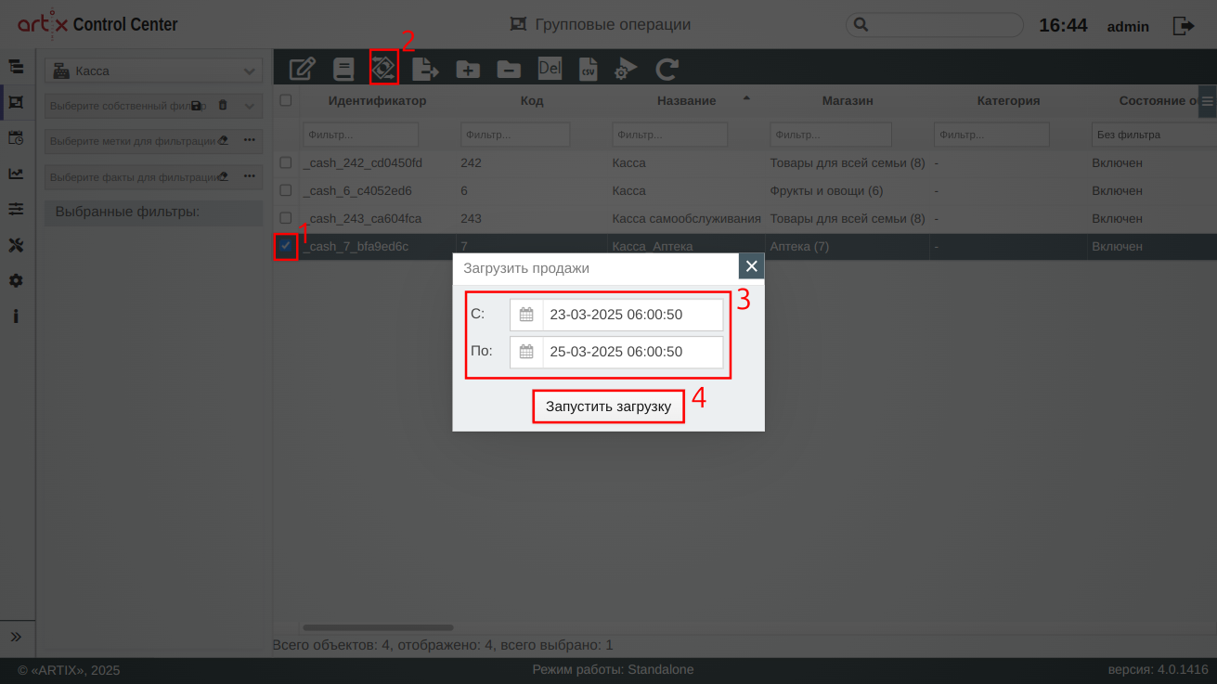
Task: Open the statistics chart sidebar section
Action: tap(16, 174)
